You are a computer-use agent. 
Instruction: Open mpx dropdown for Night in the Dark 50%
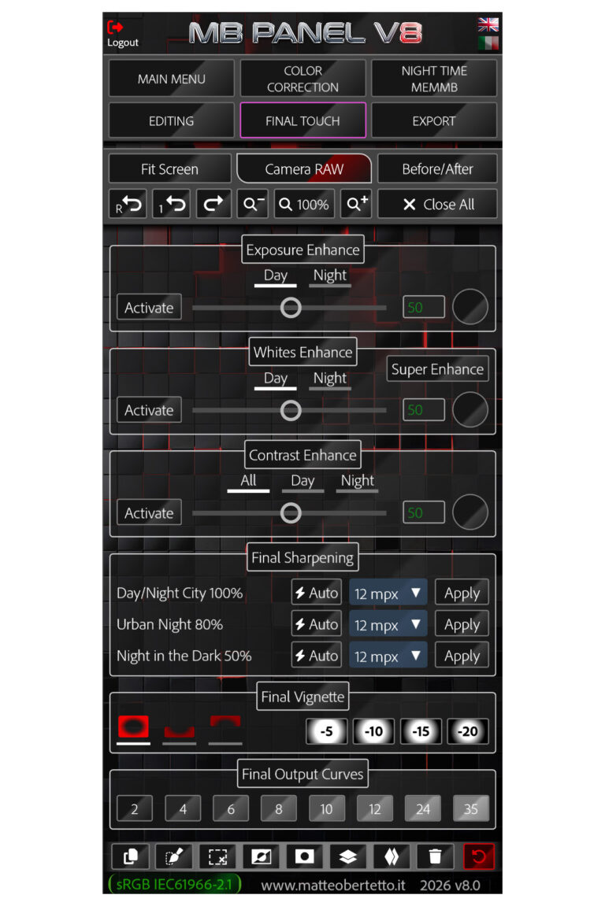point(388,656)
